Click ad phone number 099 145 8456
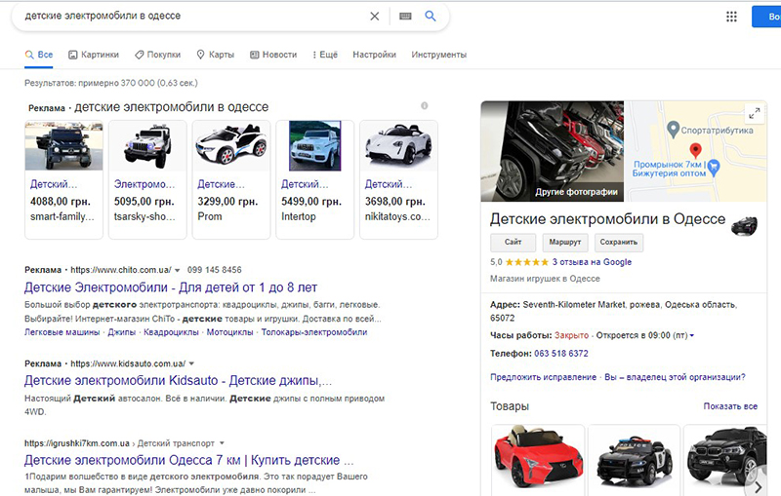781x496 pixels. pos(214,270)
